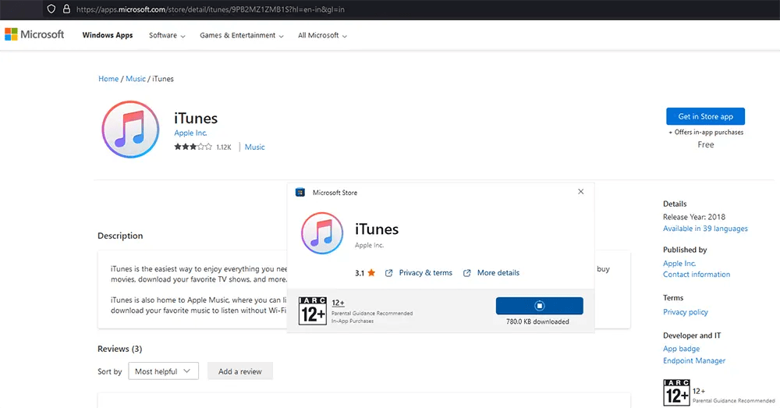780x408 pixels.
Task: Go to Music breadcrumb link
Action: pos(135,79)
